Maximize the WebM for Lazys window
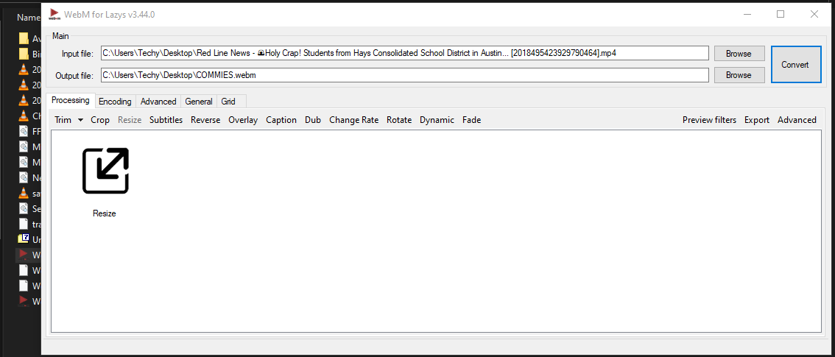The image size is (835, 357). tap(781, 15)
